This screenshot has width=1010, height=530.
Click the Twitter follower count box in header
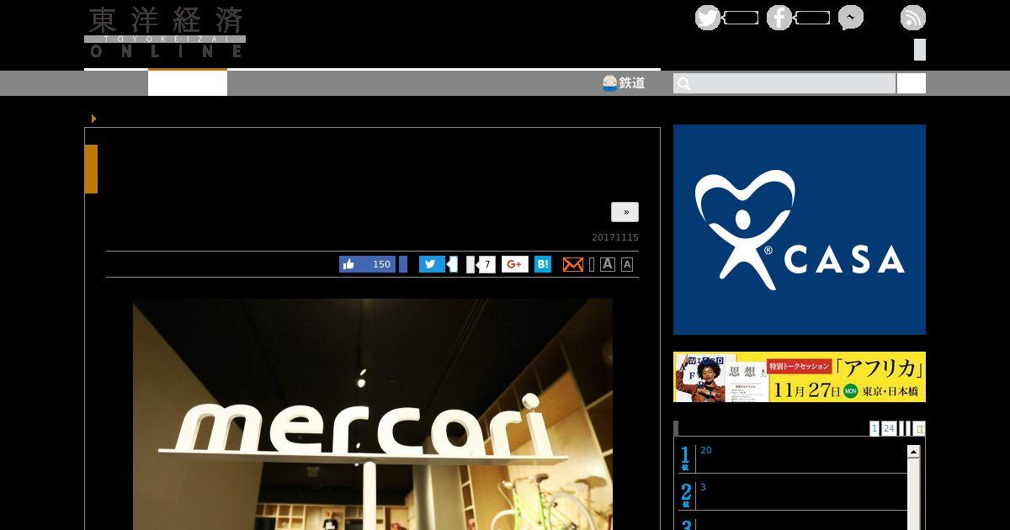point(741,18)
